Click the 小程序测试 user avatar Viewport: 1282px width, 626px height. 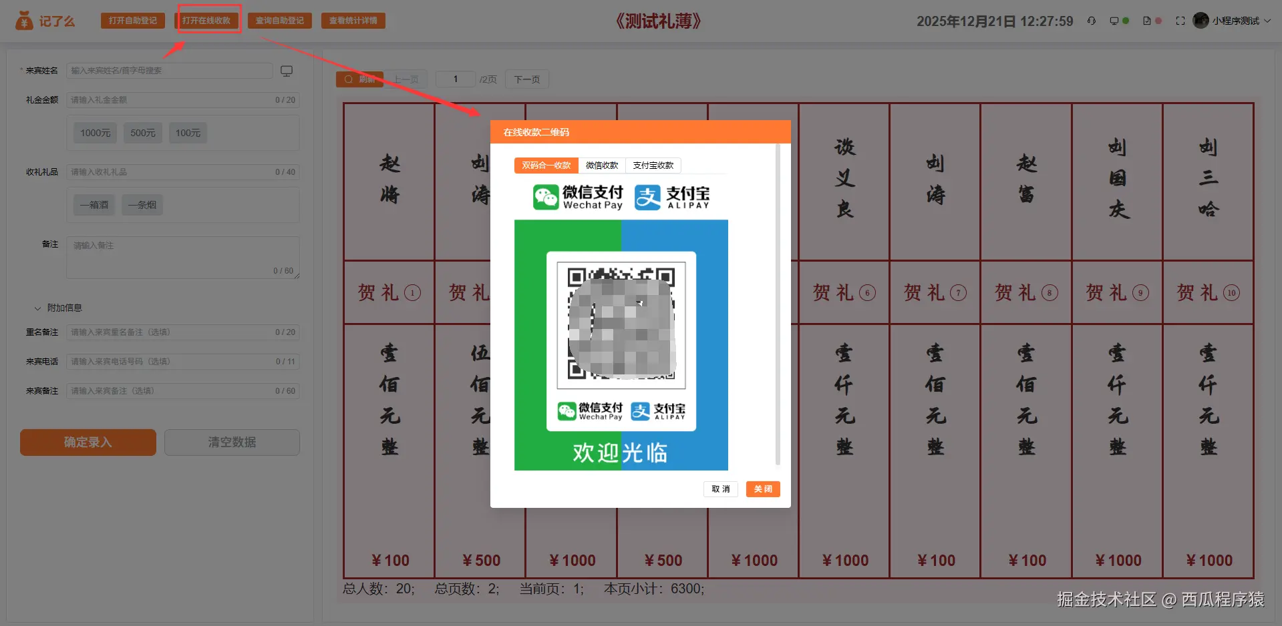coord(1200,21)
